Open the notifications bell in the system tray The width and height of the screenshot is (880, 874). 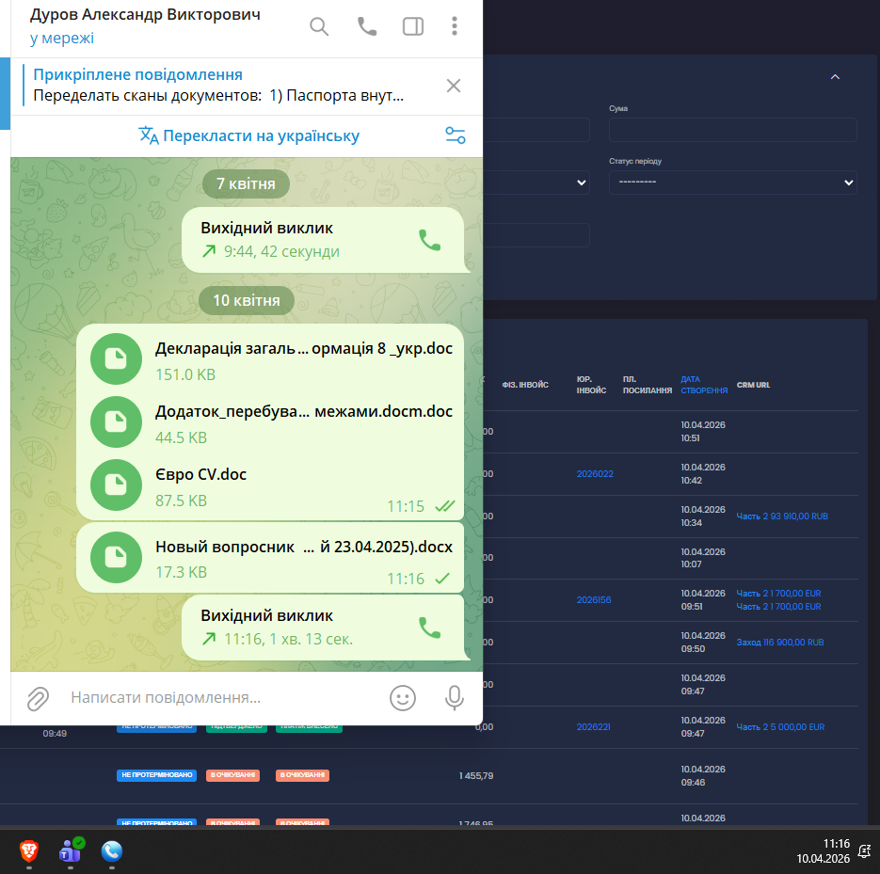point(864,852)
